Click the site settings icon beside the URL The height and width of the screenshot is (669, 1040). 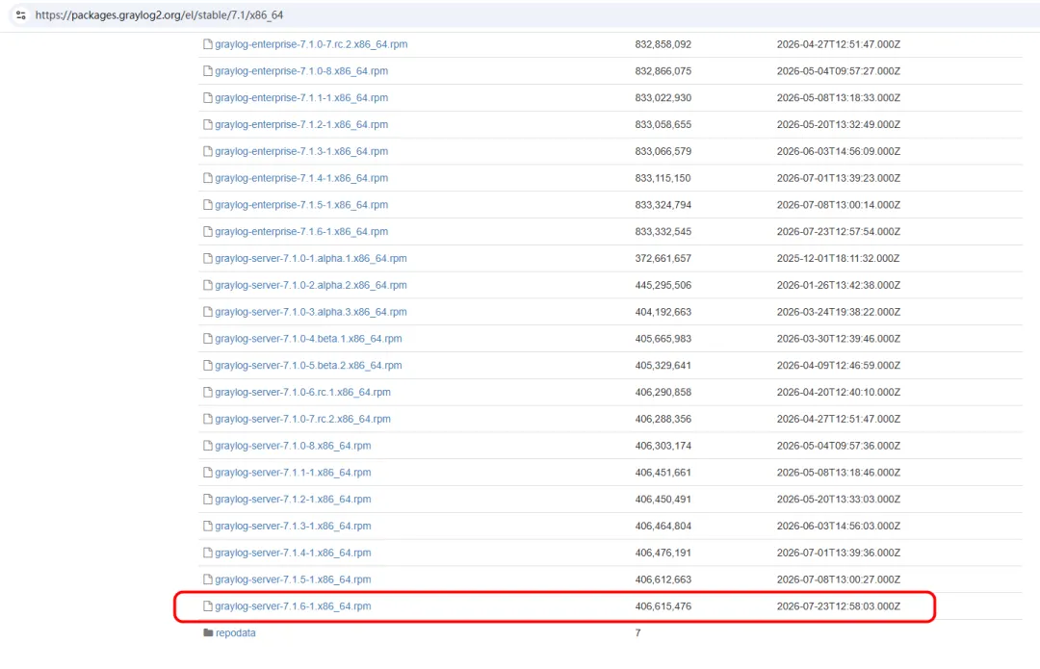point(20,14)
